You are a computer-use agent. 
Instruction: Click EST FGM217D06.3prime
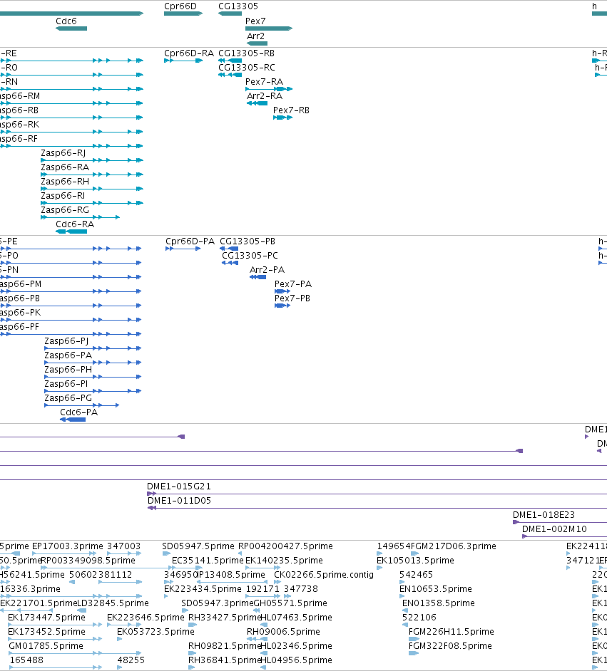tap(453, 546)
